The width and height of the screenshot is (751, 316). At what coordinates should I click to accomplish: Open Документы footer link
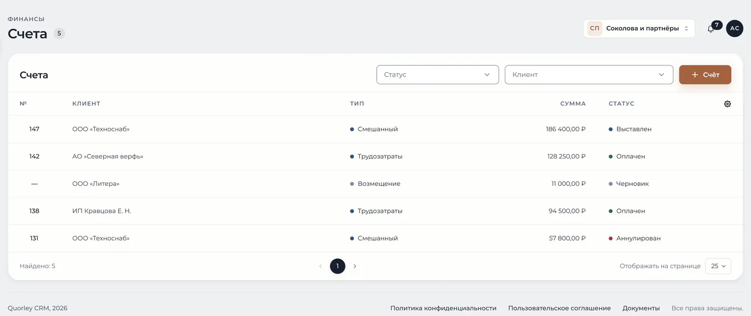coord(641,308)
